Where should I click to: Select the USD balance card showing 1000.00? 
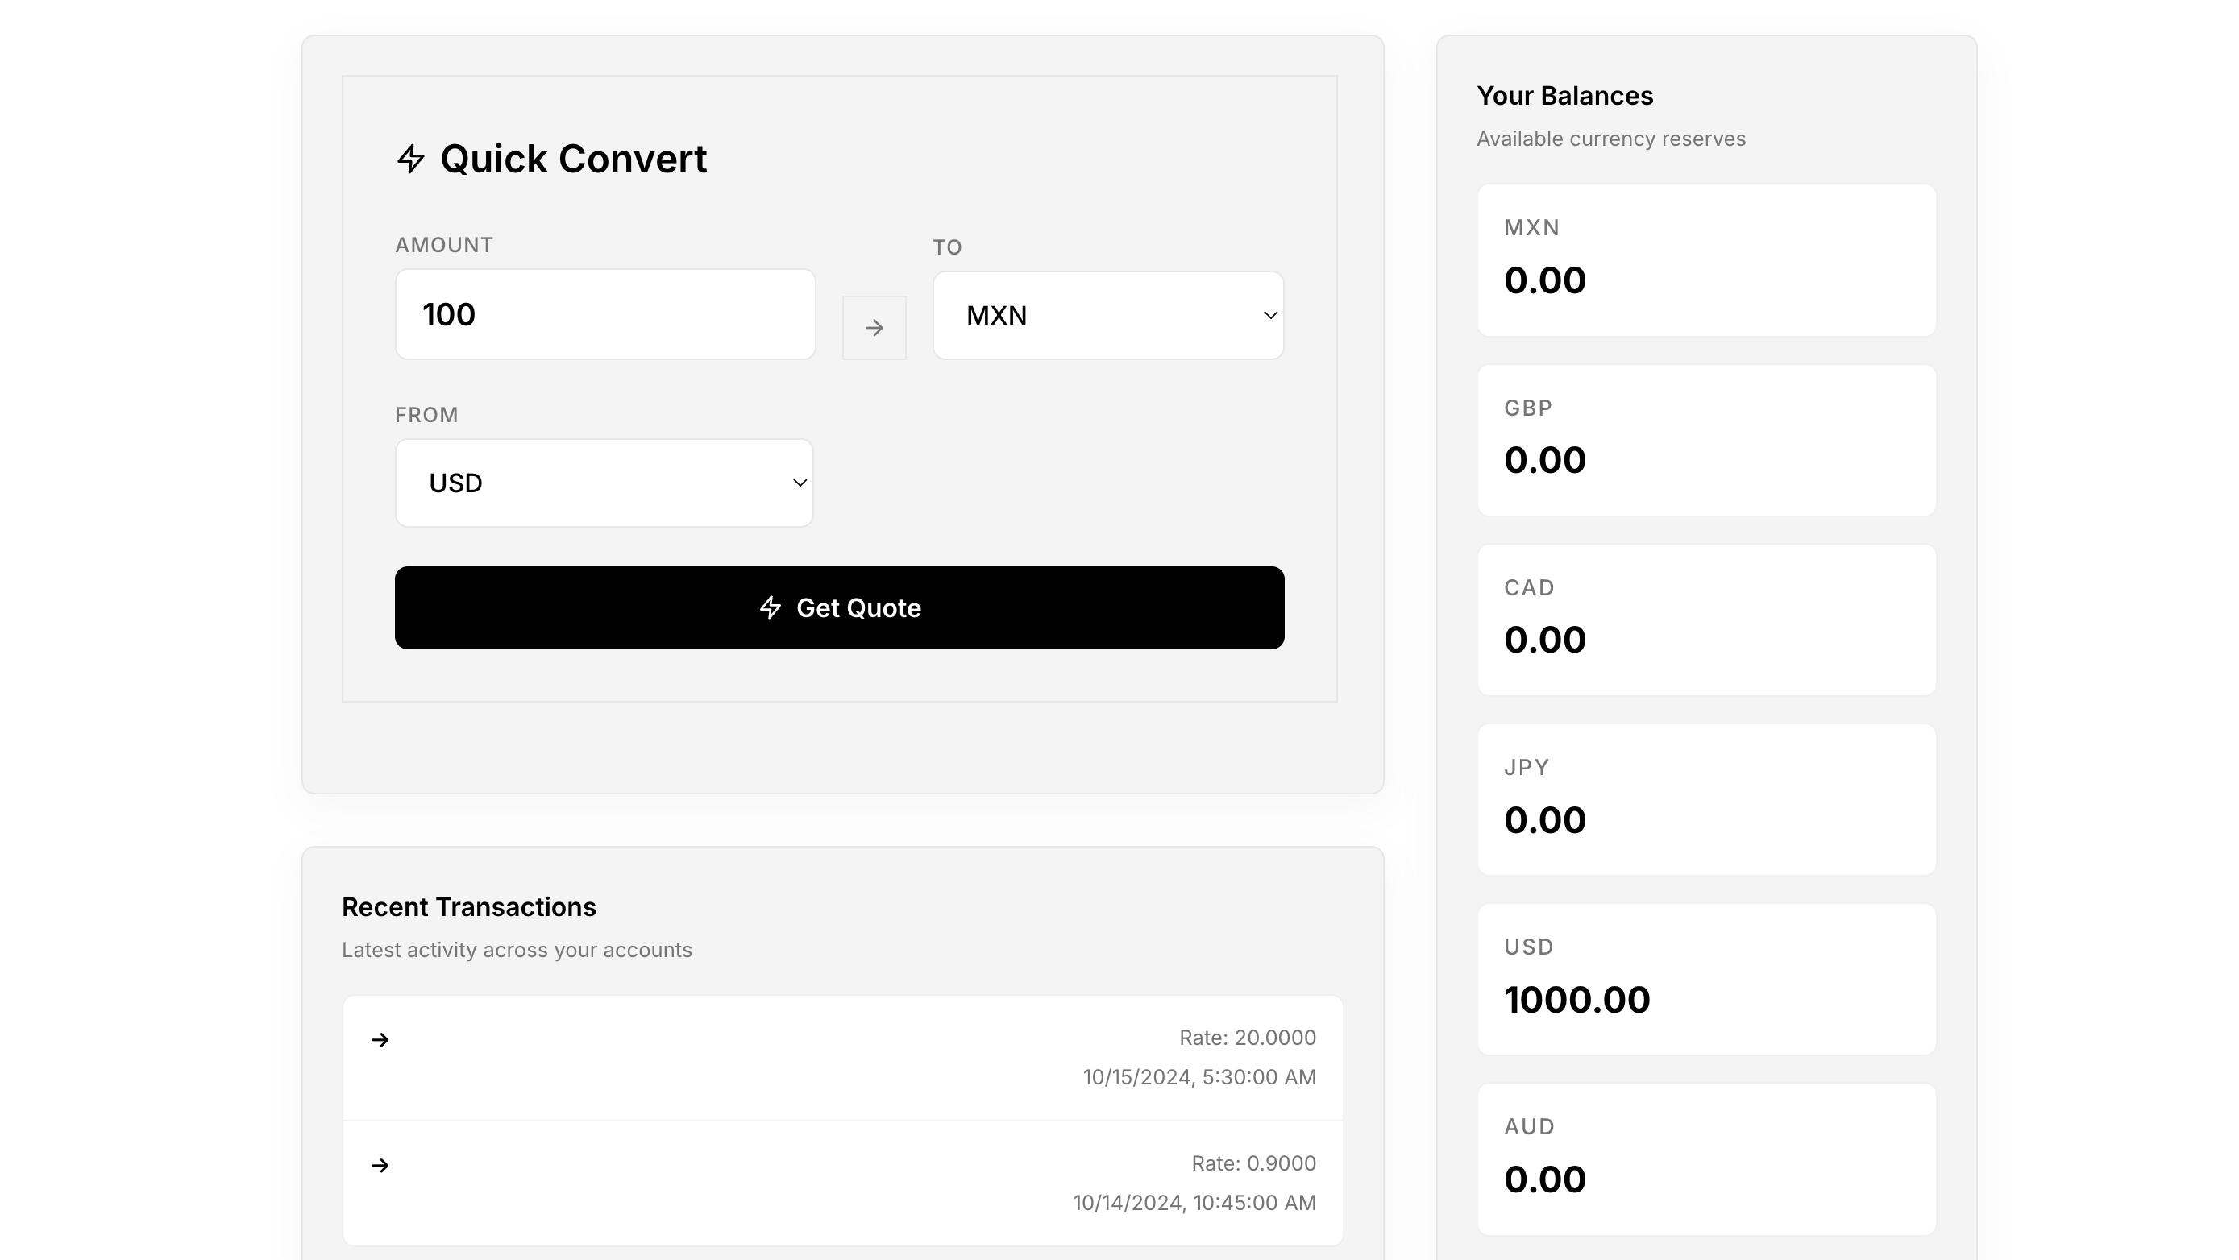1706,980
